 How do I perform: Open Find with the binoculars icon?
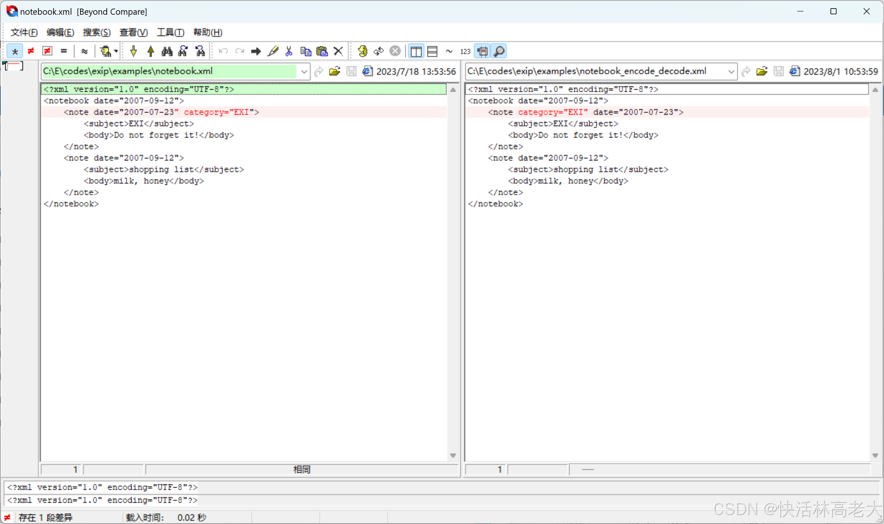point(167,52)
